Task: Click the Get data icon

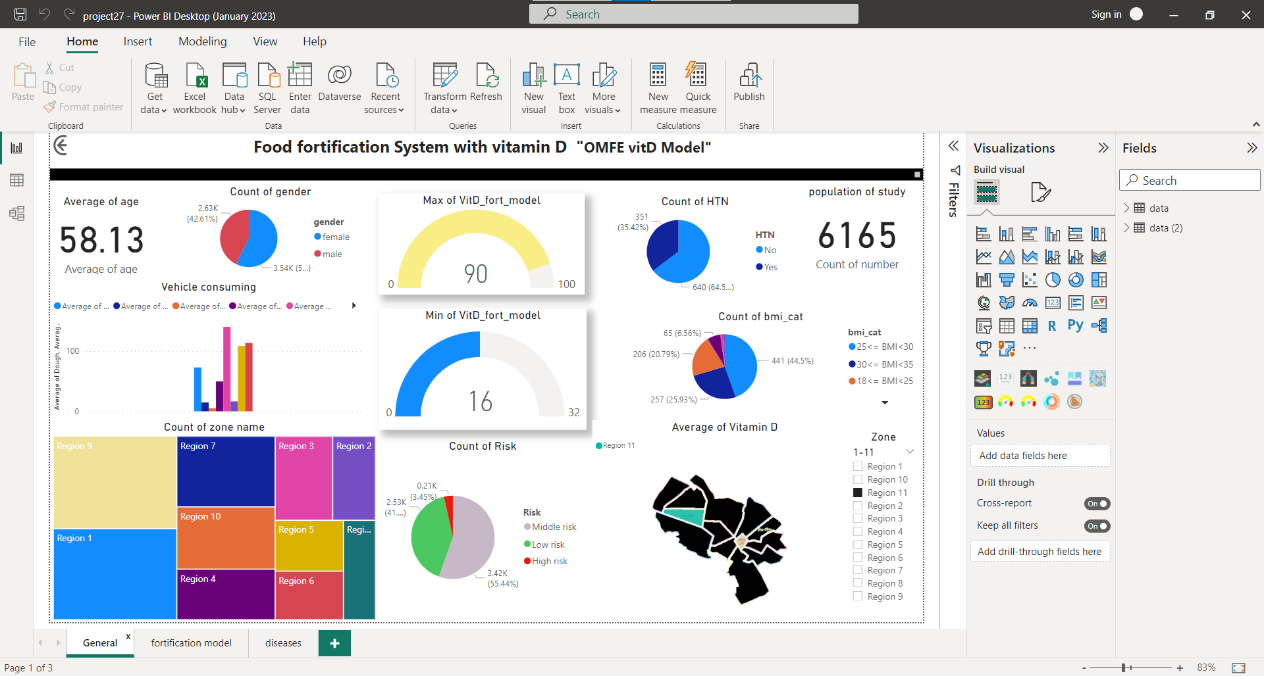Action: point(155,76)
